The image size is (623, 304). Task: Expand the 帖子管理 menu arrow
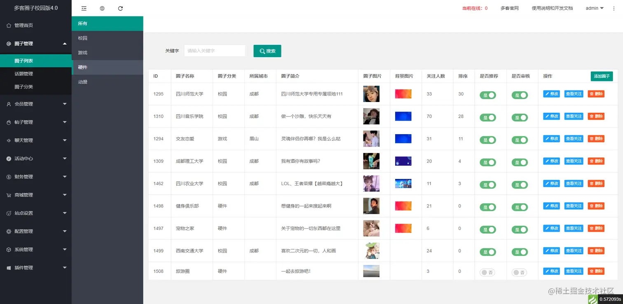point(65,122)
